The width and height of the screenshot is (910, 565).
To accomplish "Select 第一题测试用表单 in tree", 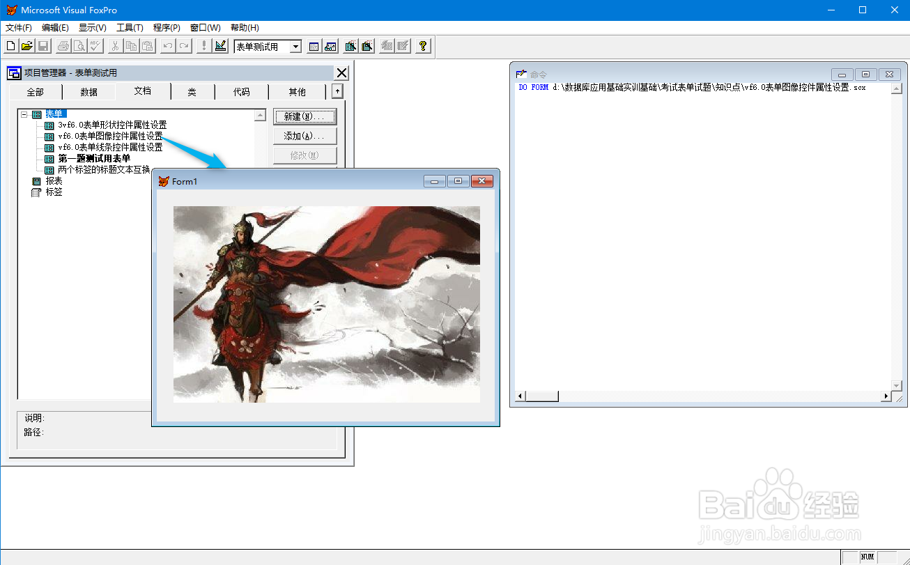I will pos(94,159).
